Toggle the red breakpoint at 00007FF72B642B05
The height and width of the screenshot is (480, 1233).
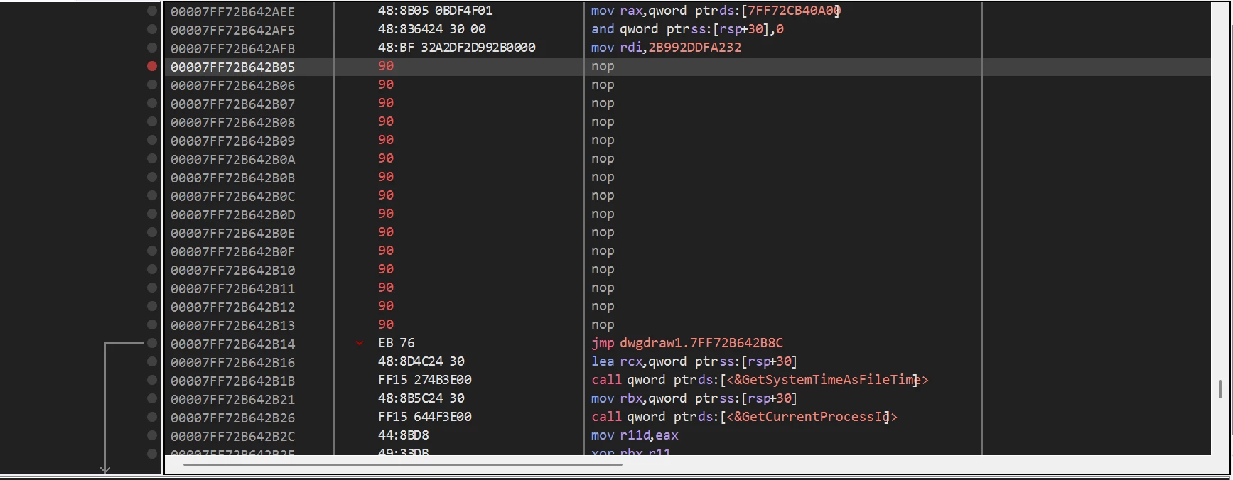(x=151, y=66)
